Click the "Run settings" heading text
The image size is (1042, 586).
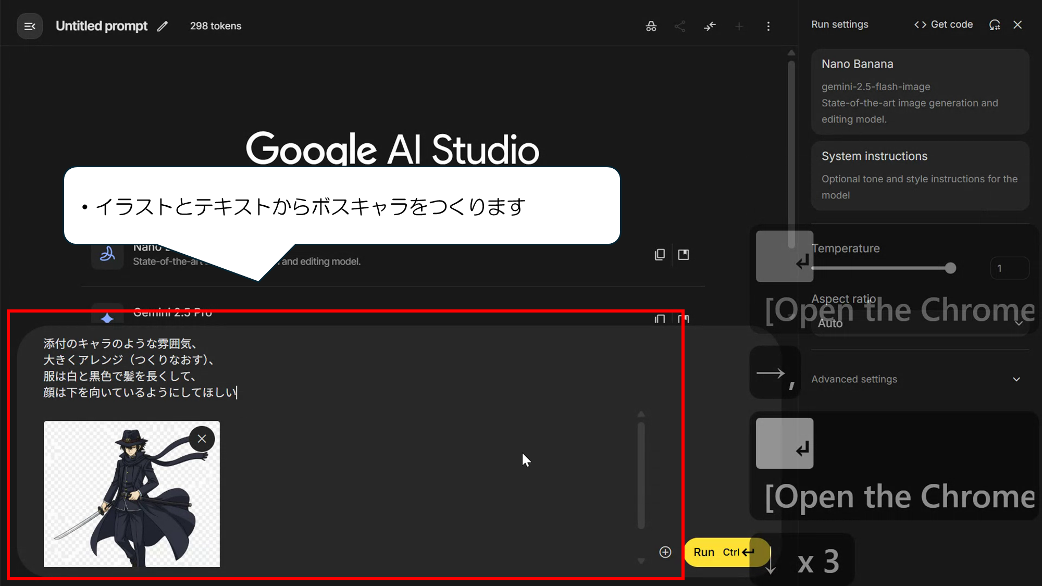pyautogui.click(x=840, y=24)
